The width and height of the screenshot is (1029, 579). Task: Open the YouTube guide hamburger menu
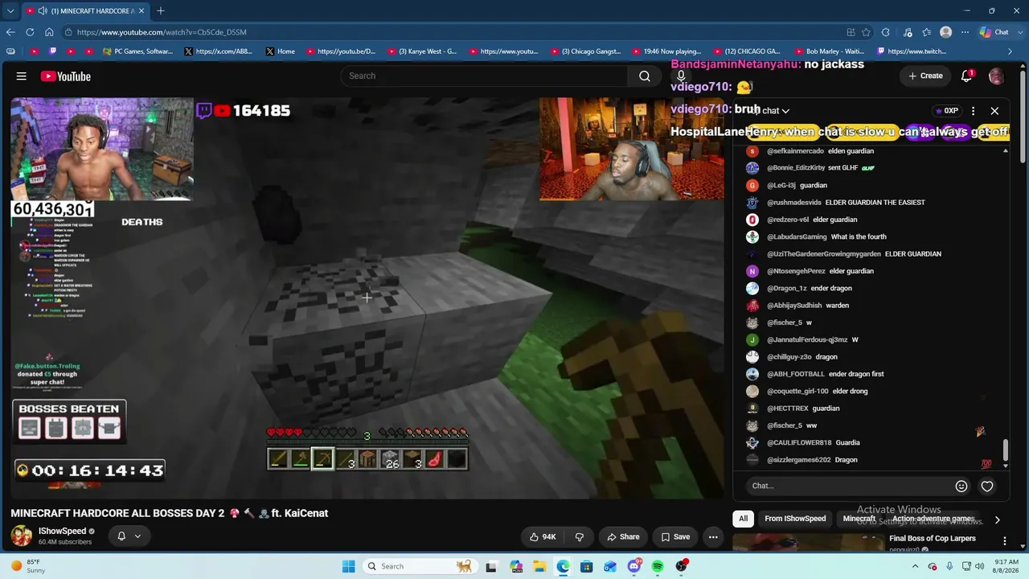(22, 76)
